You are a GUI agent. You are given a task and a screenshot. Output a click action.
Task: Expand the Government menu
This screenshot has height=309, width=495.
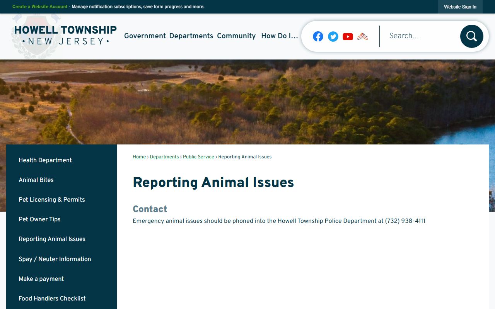pyautogui.click(x=145, y=36)
